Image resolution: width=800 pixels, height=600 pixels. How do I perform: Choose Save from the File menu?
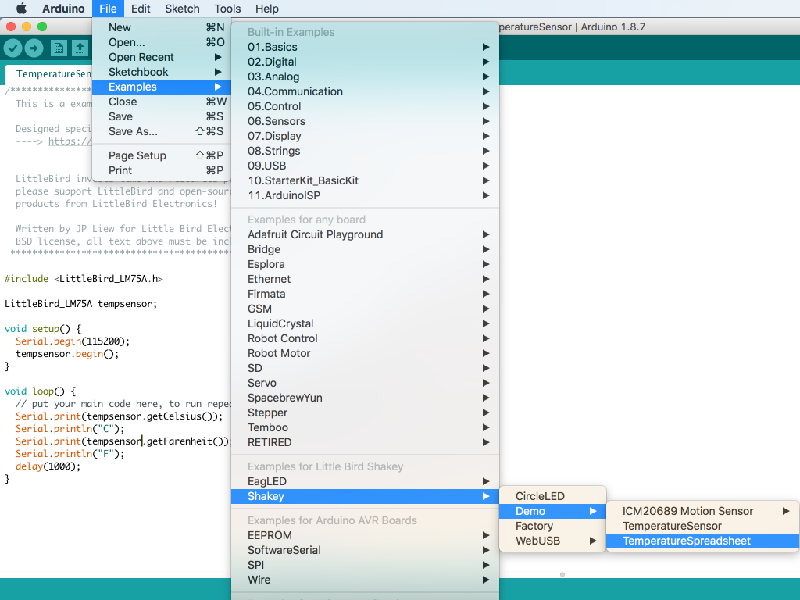coord(162,116)
